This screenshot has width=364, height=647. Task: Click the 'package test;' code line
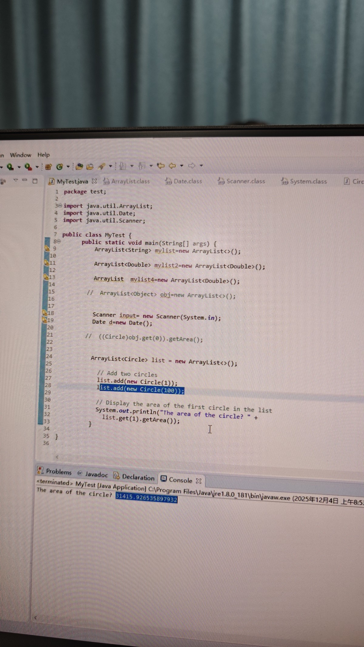tap(85, 192)
